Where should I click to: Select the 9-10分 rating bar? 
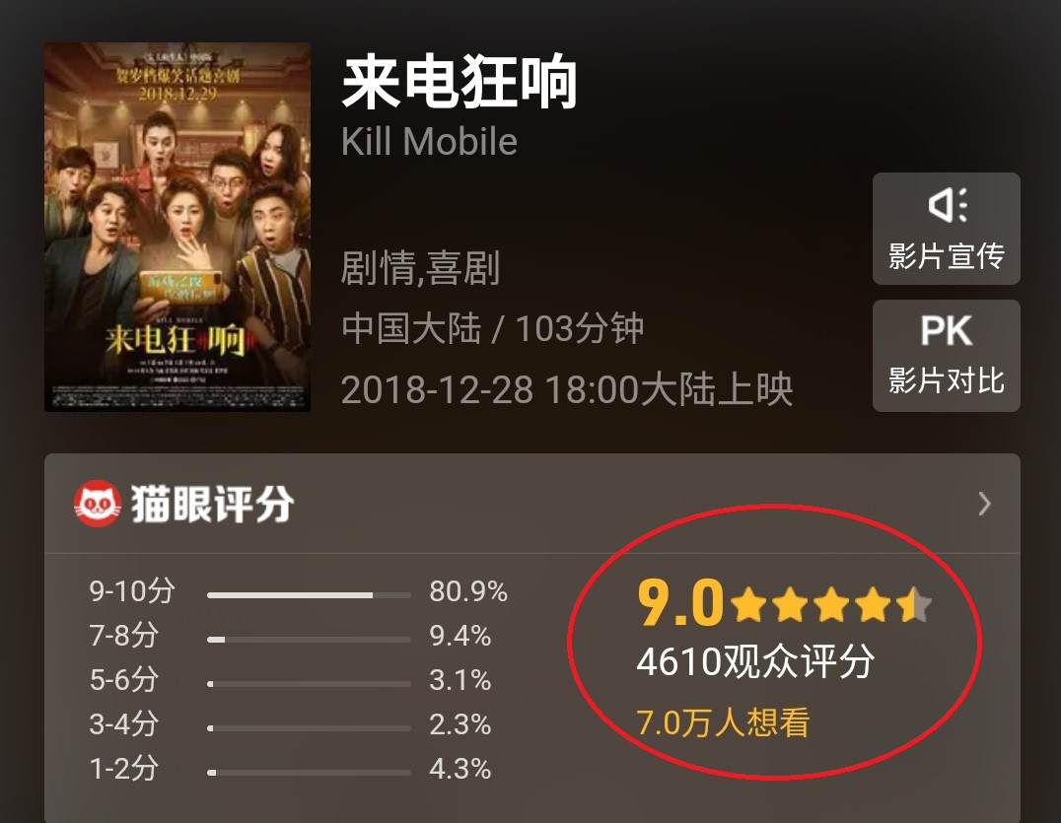pos(309,595)
